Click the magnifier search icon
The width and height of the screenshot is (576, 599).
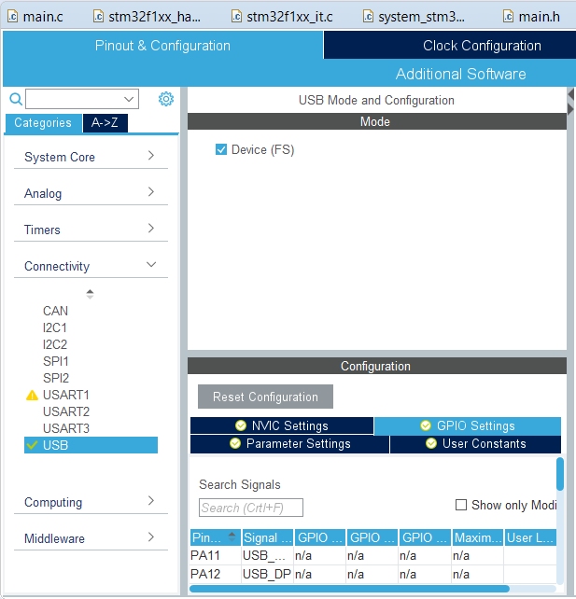coord(15,99)
